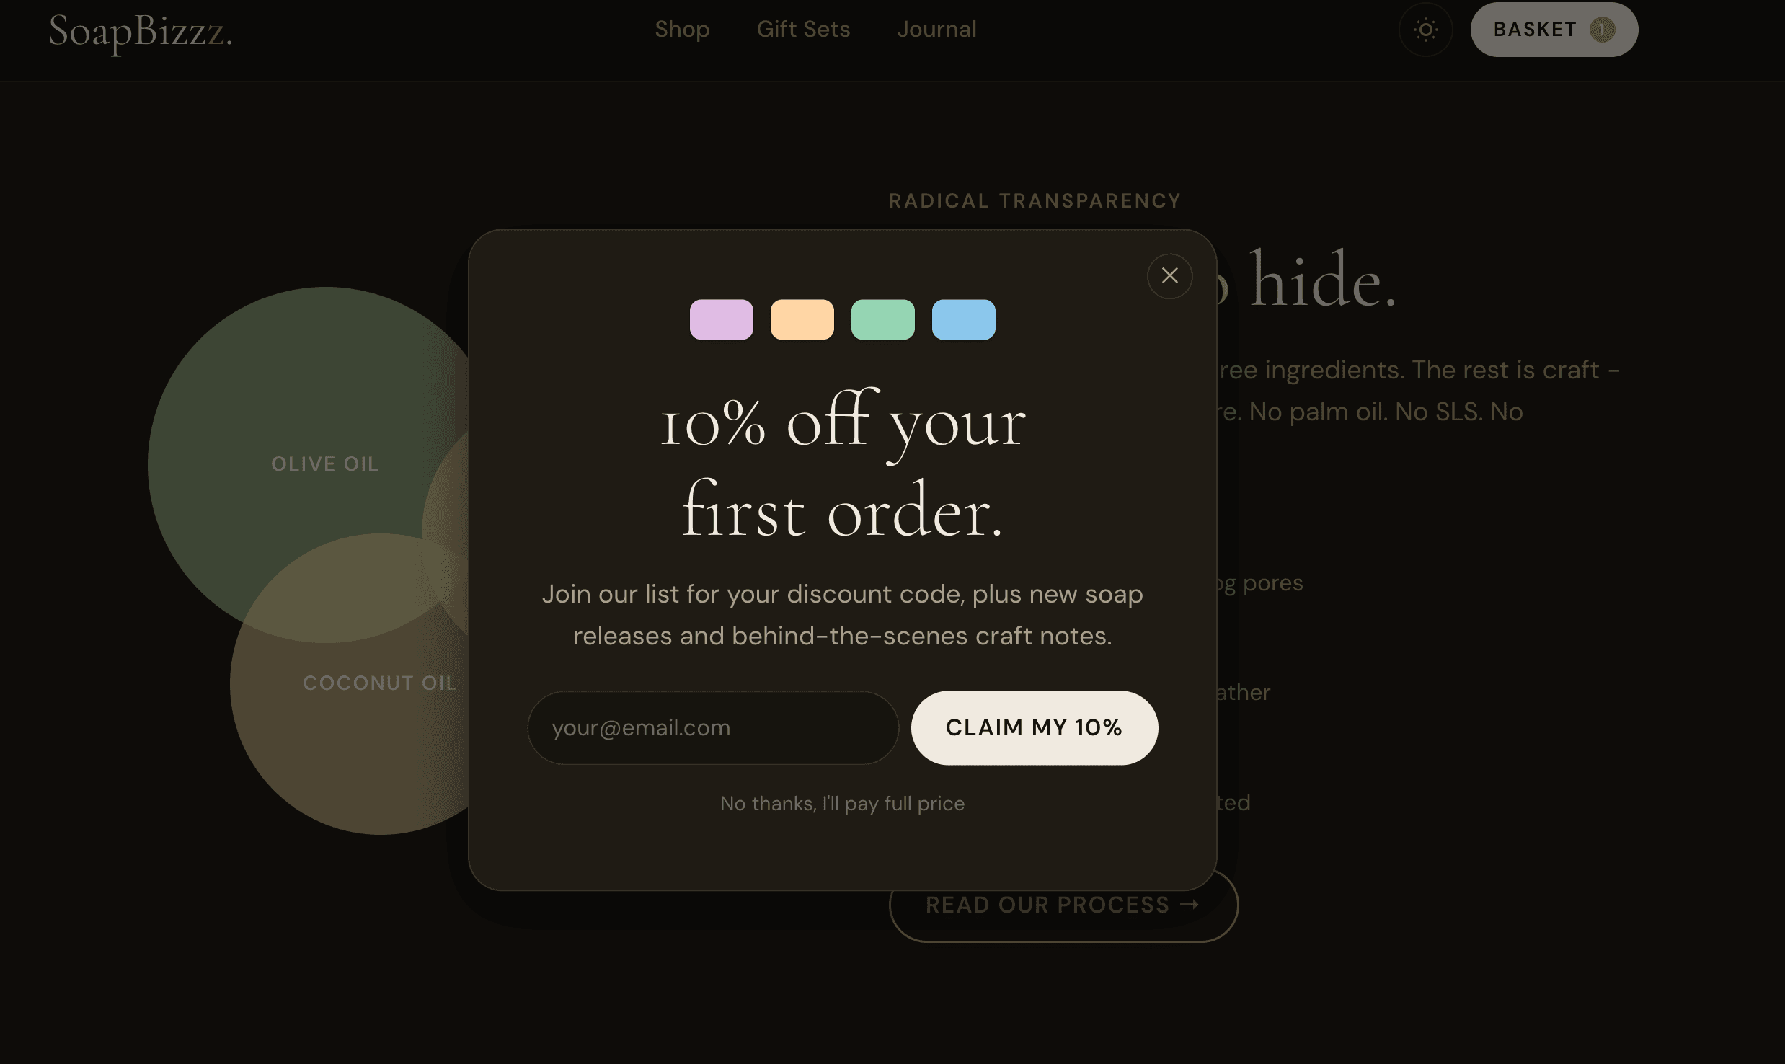Click the SoapBizzz logo
The width and height of the screenshot is (1785, 1064).
(x=141, y=32)
